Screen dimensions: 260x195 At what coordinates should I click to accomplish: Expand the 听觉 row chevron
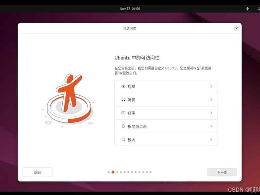click(211, 100)
